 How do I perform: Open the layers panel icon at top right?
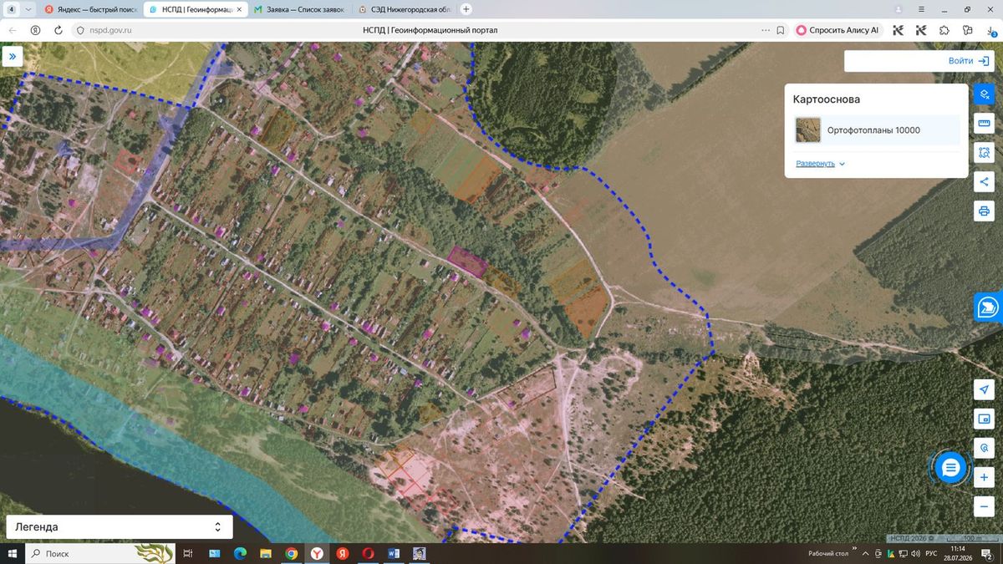coord(984,94)
